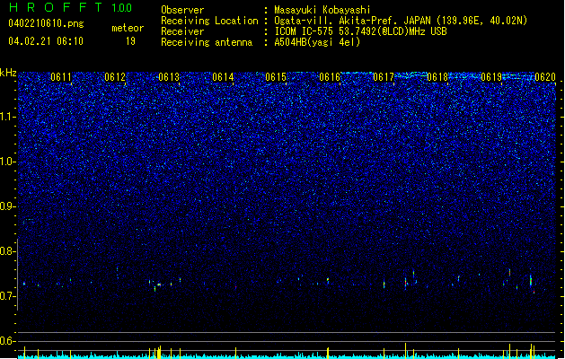Click the 0611 time marker
Image resolution: width=565 pixels, height=359 pixels.
(x=61, y=77)
